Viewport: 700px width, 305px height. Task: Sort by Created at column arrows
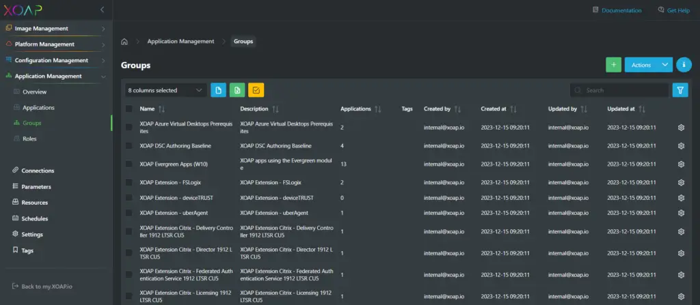coord(513,108)
